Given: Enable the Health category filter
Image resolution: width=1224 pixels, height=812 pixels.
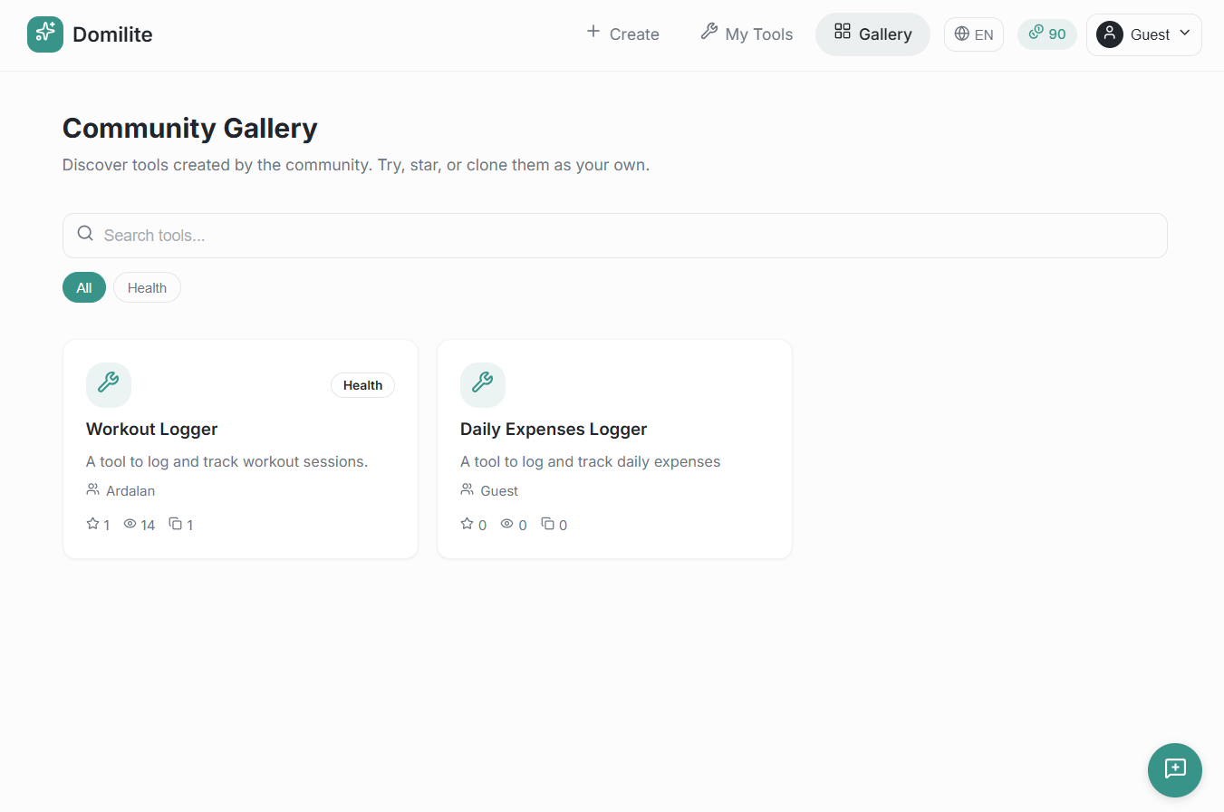Looking at the screenshot, I should click(x=147, y=287).
